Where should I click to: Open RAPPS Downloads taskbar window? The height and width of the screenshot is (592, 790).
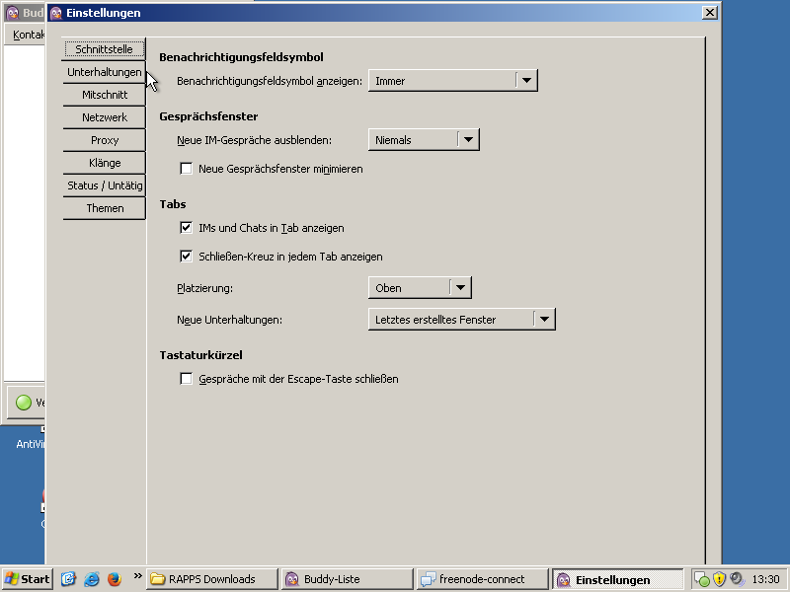(x=212, y=579)
